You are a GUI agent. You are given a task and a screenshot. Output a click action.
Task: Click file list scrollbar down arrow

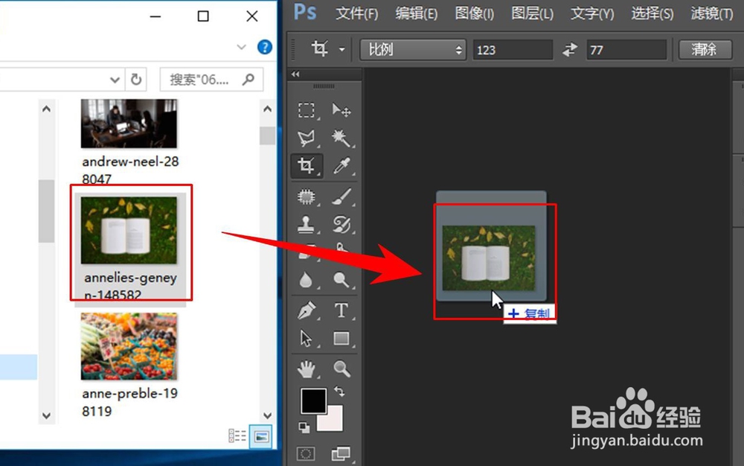pos(268,415)
